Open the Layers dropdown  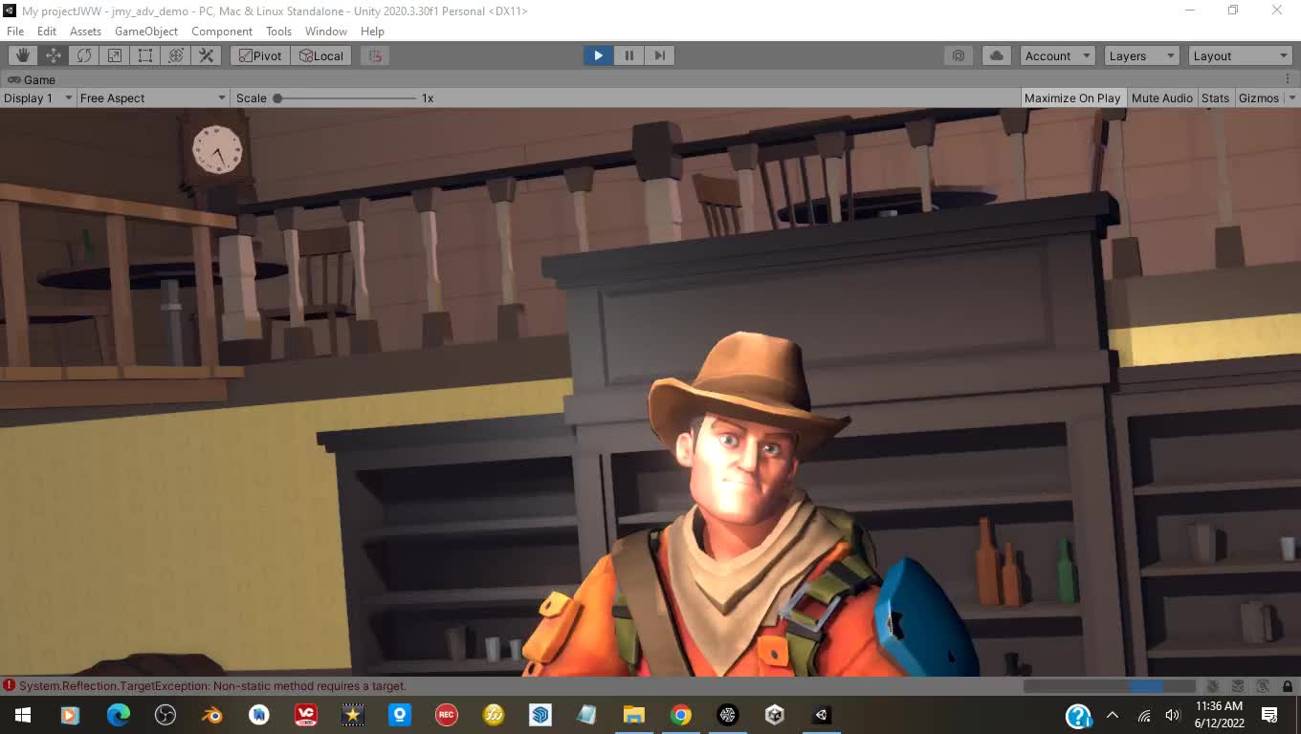(x=1141, y=55)
